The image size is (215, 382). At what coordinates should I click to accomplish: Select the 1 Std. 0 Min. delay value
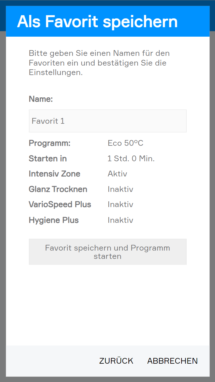tap(131, 159)
